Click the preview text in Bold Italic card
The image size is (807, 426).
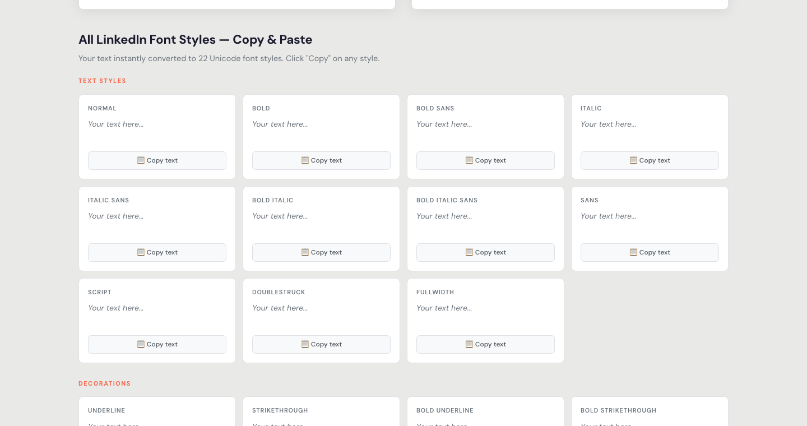point(280,216)
